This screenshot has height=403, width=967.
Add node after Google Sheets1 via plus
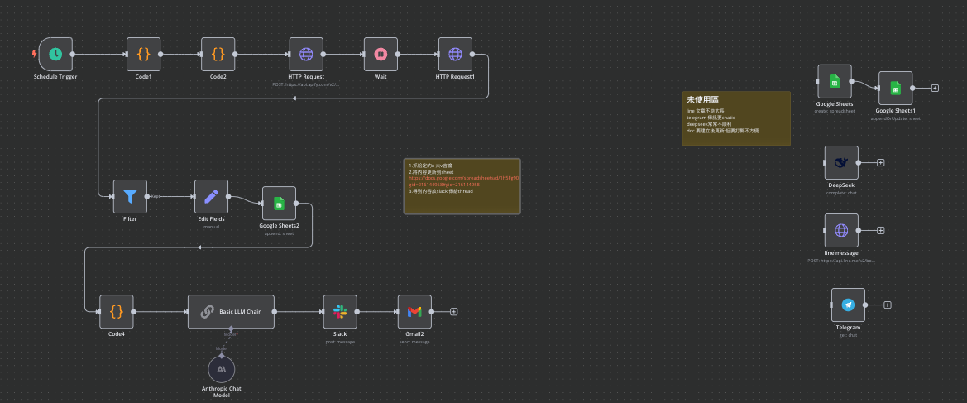(935, 89)
